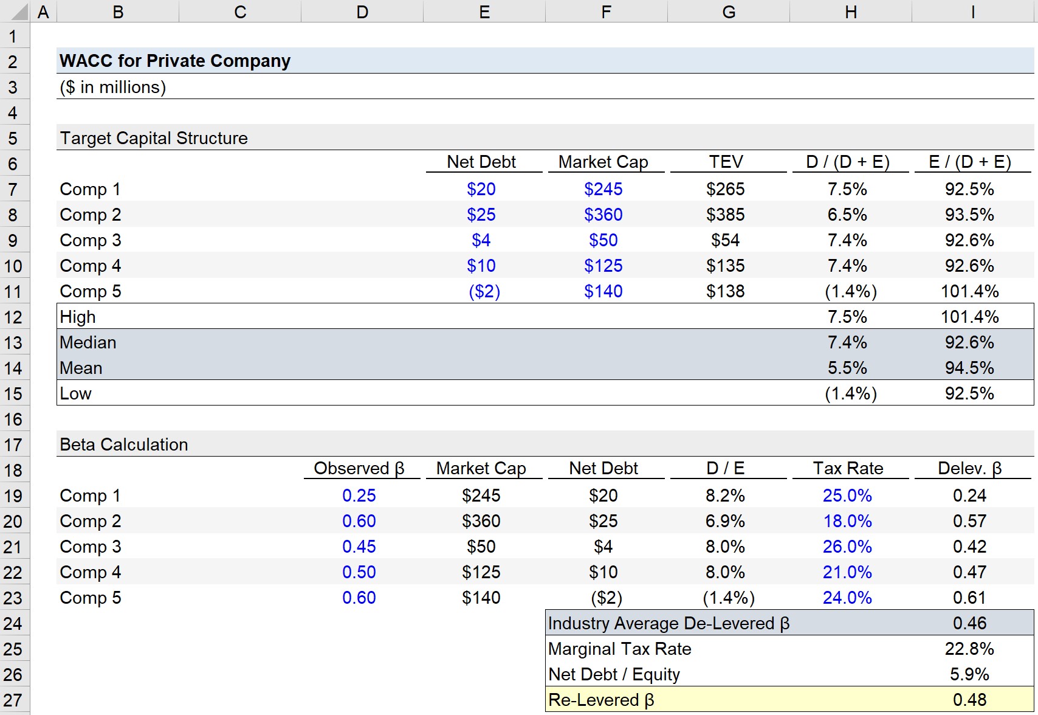This screenshot has width=1038, height=715.
Task: Click Comp 1 Net Debt value $20
Action: (481, 189)
